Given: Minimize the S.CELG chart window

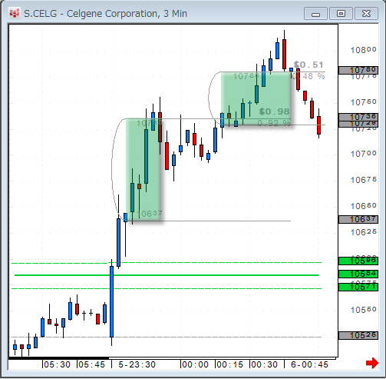Looking at the screenshot, I should pos(315,14).
